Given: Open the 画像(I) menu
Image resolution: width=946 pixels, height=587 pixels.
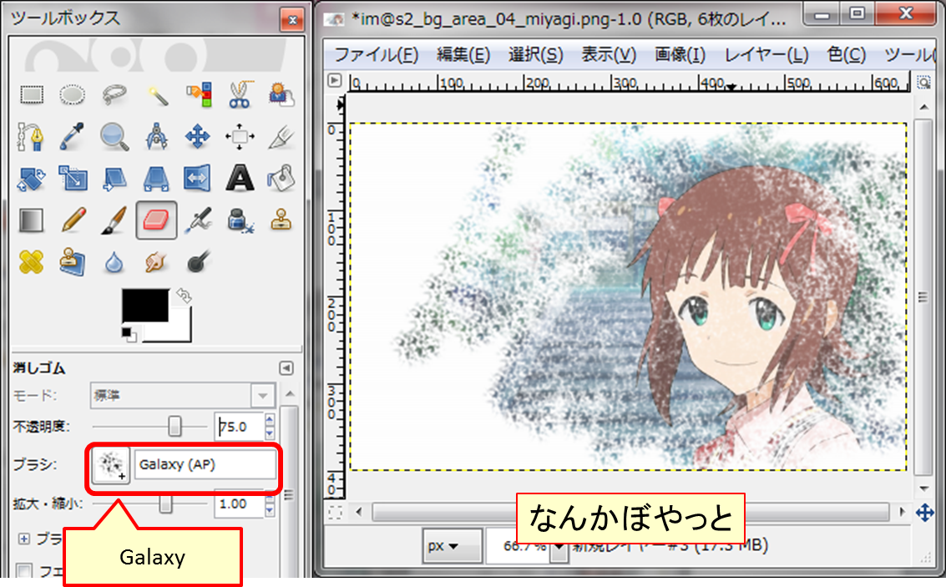Looking at the screenshot, I should tap(680, 55).
